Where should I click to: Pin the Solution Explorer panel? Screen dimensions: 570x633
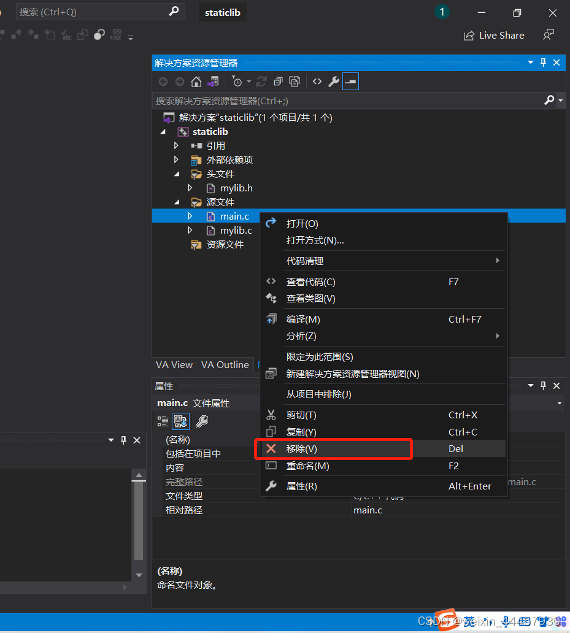coord(544,62)
